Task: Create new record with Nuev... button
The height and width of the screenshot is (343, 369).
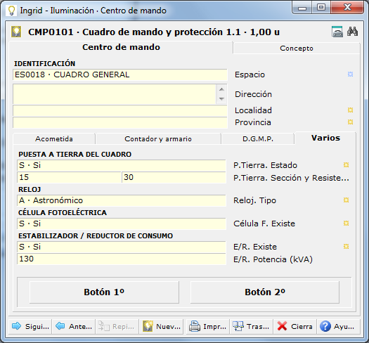Action: pos(161,326)
